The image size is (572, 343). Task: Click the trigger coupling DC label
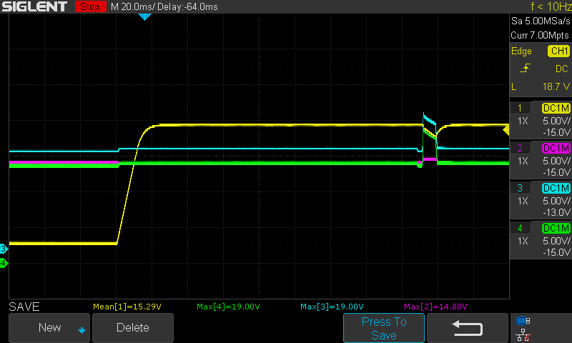562,69
